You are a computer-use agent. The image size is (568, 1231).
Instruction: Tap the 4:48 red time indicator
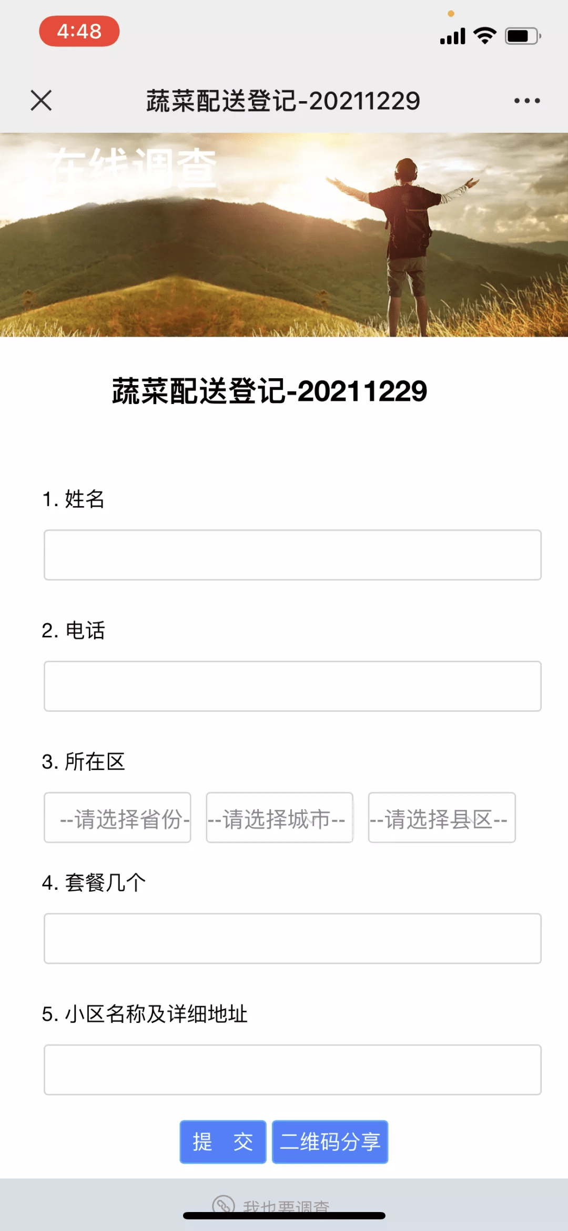[79, 32]
